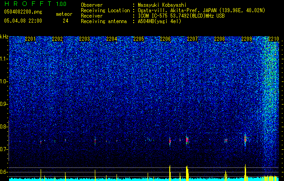The width and height of the screenshot is (284, 181).
Task: Click the 0.6 frequency axis label
Action: click(4, 172)
